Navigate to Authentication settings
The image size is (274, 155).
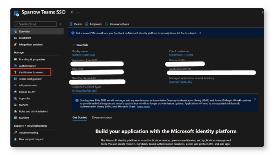tap(27, 66)
